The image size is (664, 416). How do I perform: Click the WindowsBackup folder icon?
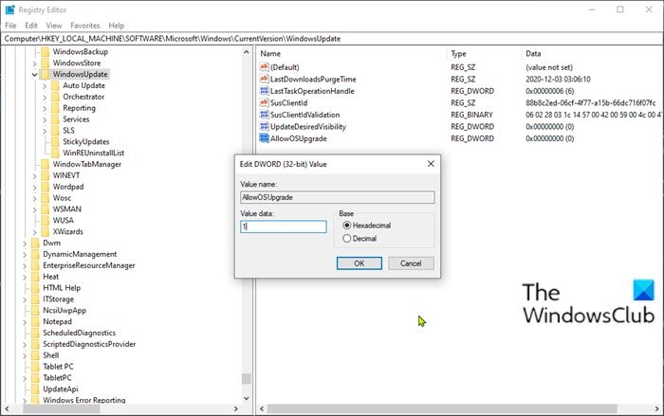pos(46,51)
